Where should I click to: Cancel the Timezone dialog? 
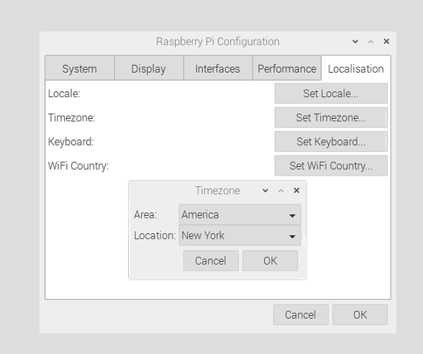point(211,260)
